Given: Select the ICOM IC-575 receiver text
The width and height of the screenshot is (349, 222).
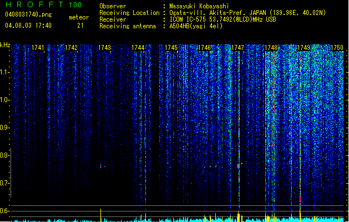Looking at the screenshot, I should click(x=222, y=19).
